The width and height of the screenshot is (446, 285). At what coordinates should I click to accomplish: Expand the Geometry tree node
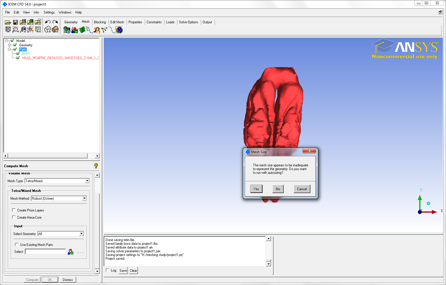coord(9,45)
